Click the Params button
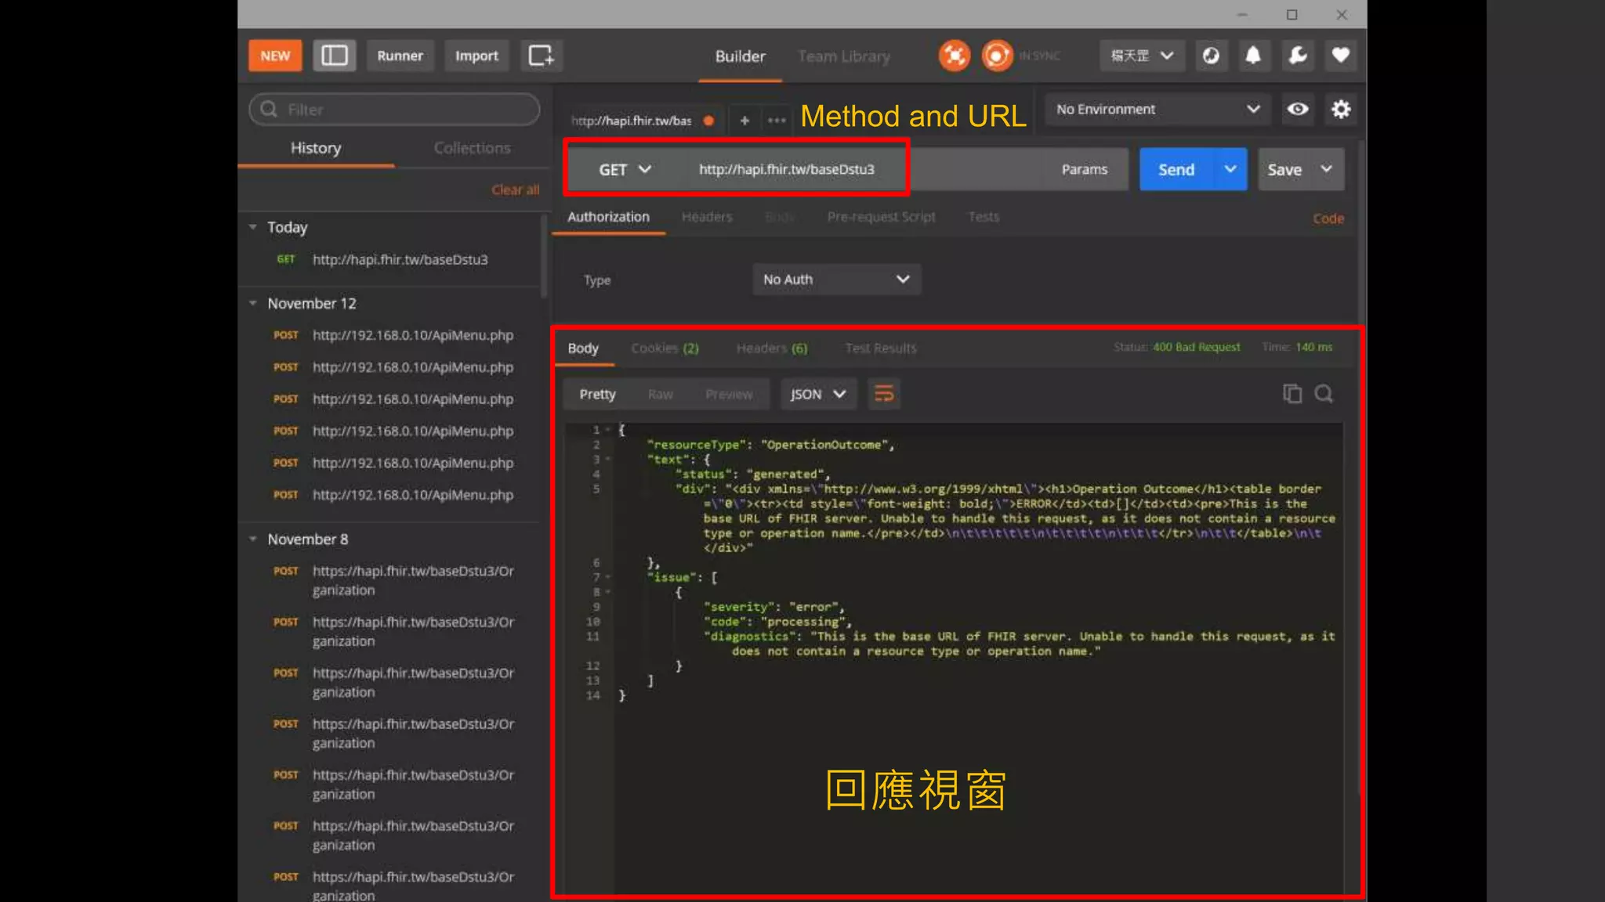The width and height of the screenshot is (1605, 902). coord(1085,169)
